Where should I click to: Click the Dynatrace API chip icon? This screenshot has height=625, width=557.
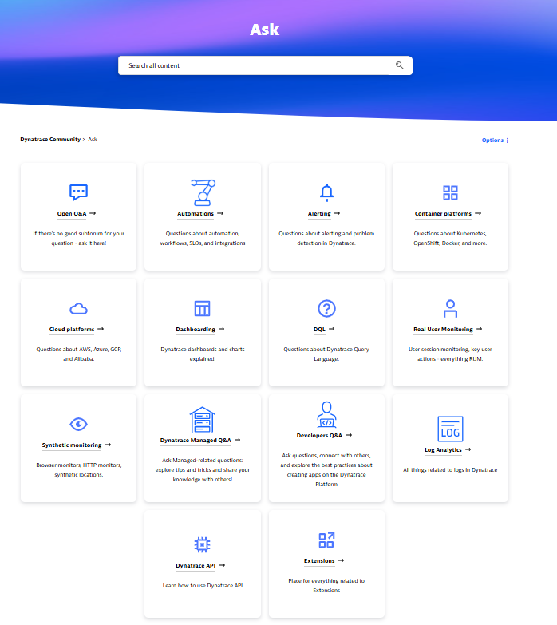[x=203, y=544]
